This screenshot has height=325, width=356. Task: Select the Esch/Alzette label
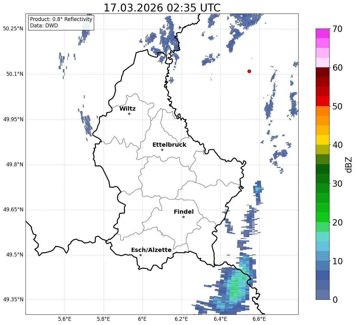click(151, 250)
